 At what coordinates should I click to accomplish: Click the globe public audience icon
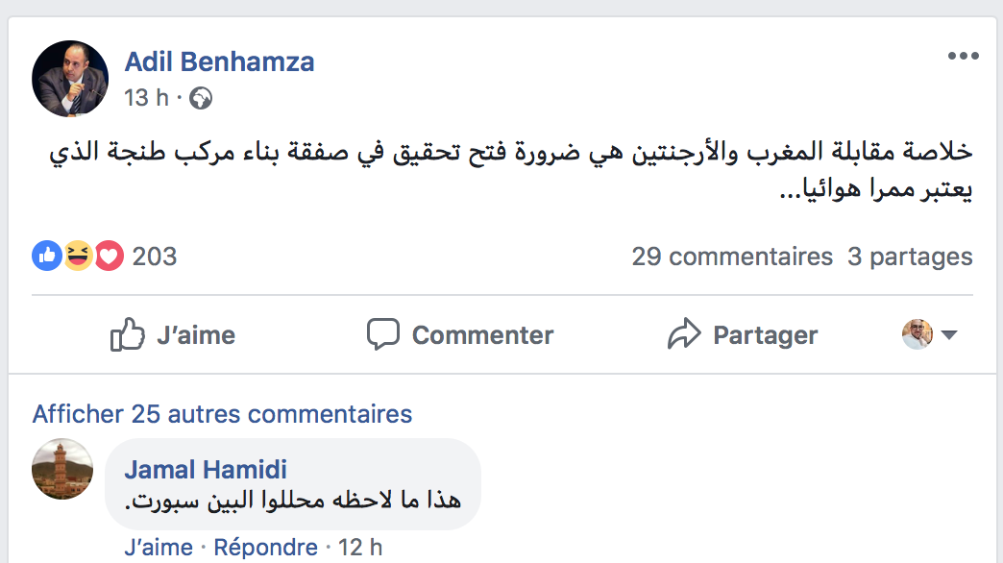(x=201, y=98)
